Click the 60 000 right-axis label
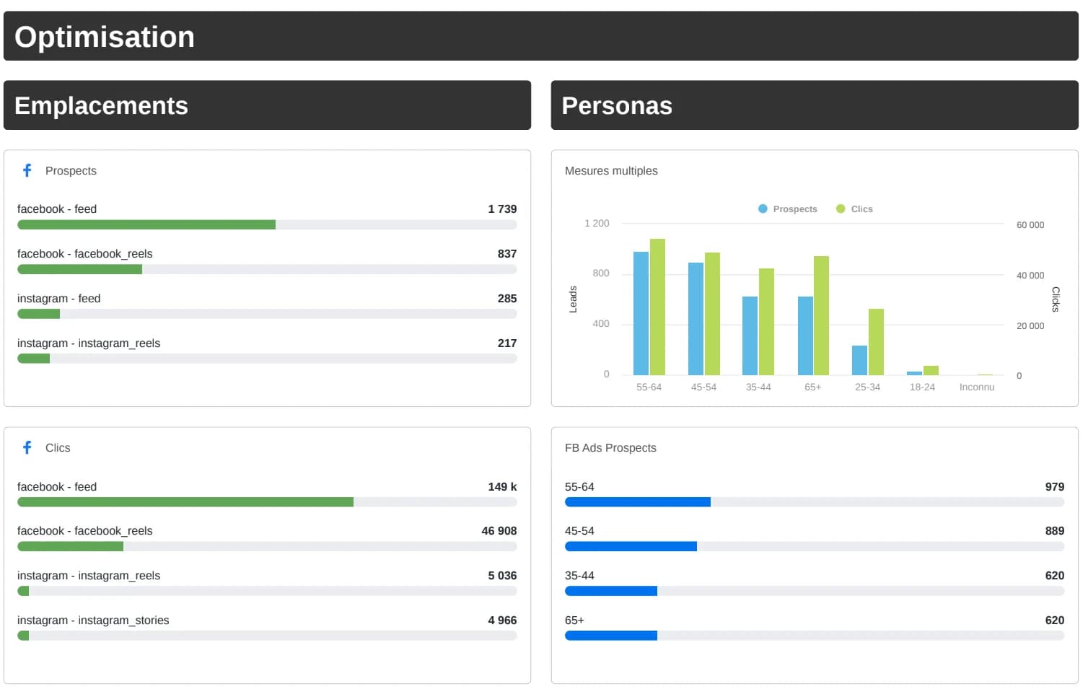Image resolution: width=1088 pixels, height=697 pixels. (x=1030, y=225)
